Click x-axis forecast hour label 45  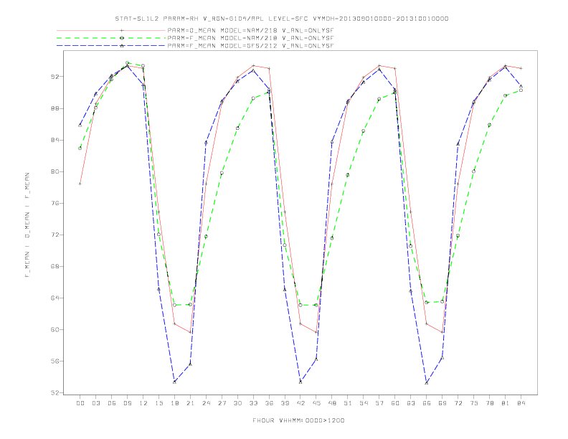316,403
